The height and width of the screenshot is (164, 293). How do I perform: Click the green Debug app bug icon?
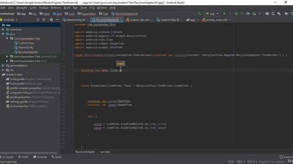point(236,14)
